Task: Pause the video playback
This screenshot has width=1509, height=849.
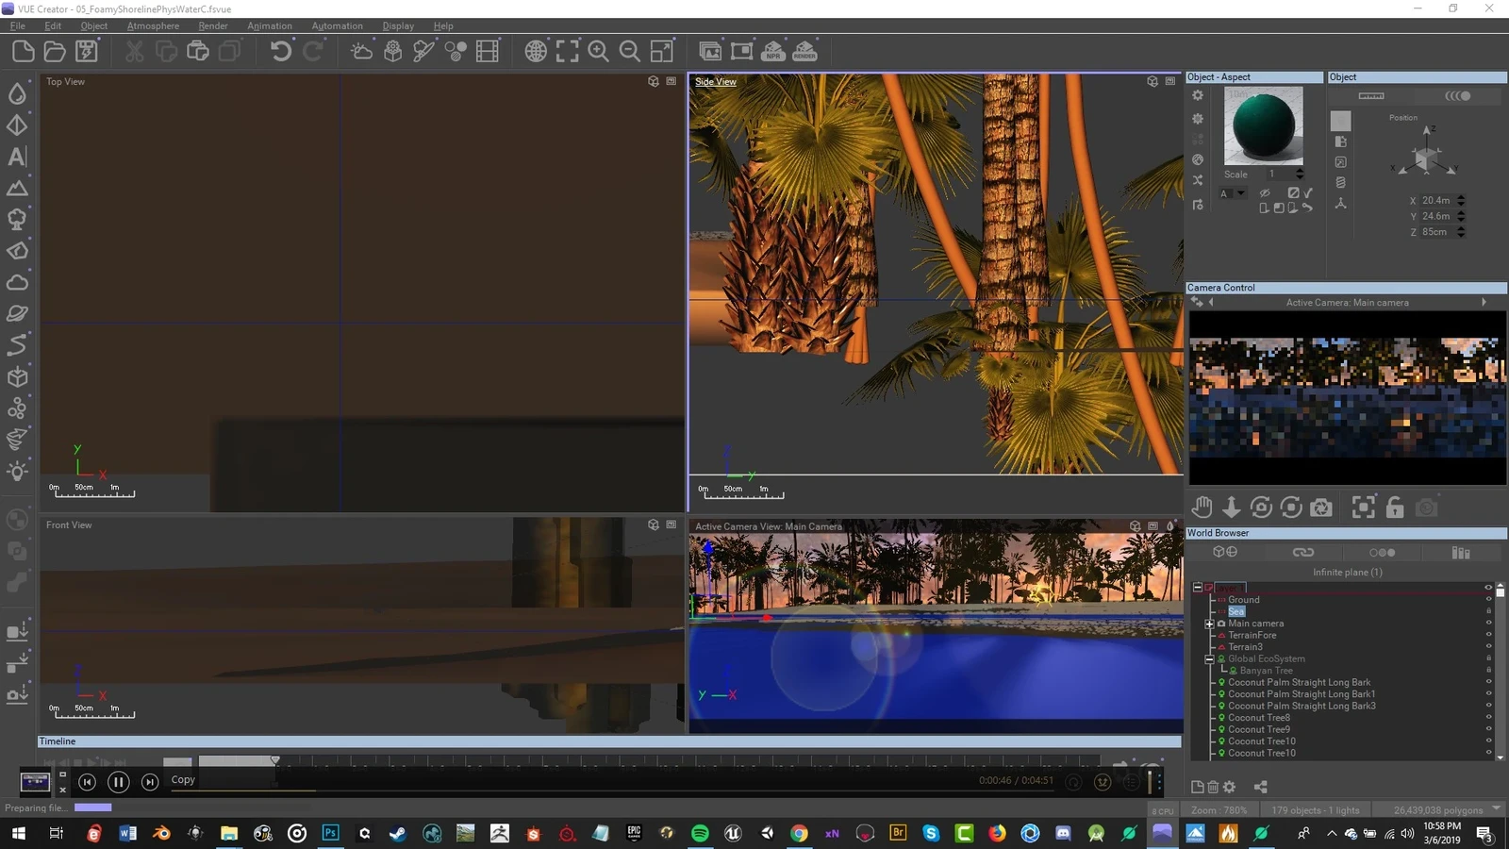Action: coord(118,781)
